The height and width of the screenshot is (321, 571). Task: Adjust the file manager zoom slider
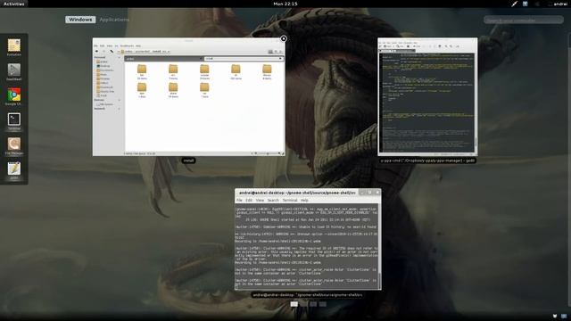268,153
